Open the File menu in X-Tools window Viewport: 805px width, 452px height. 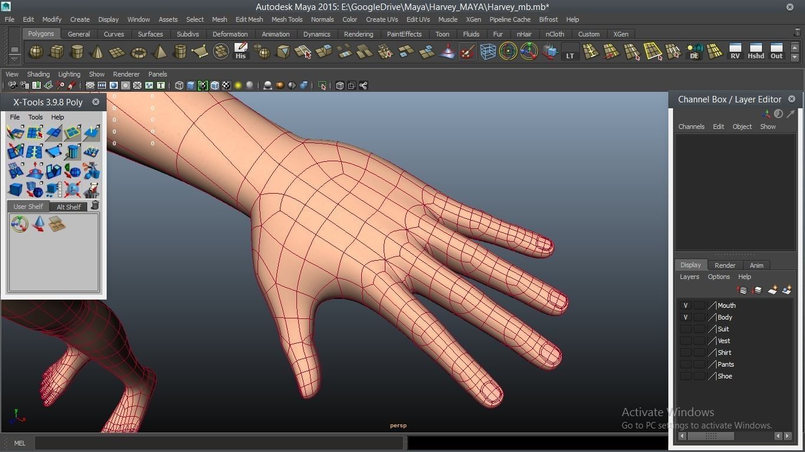(x=15, y=117)
